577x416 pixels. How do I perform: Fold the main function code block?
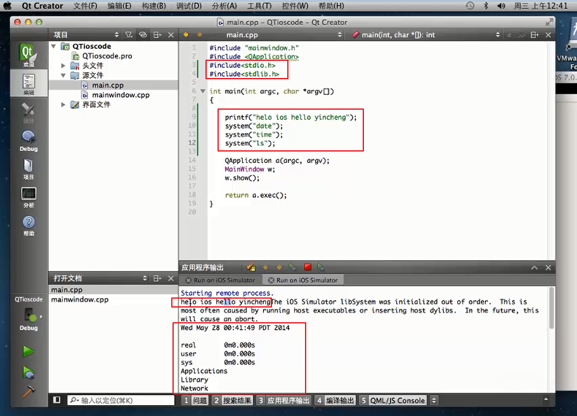pos(203,91)
